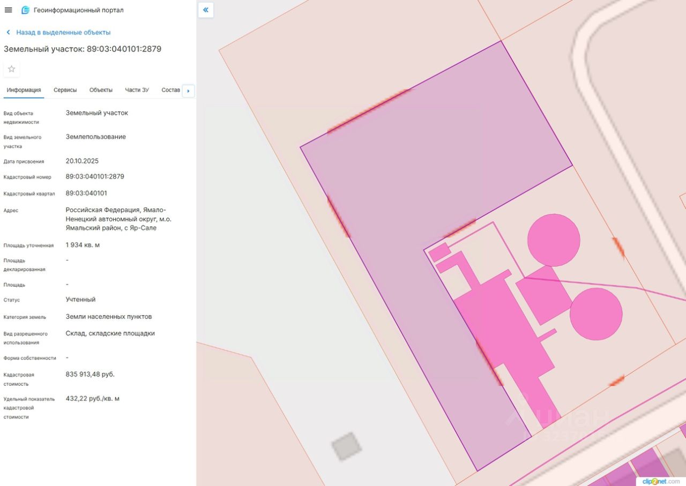Click the Площадь уточненная label
The height and width of the screenshot is (486, 686).
(28, 245)
